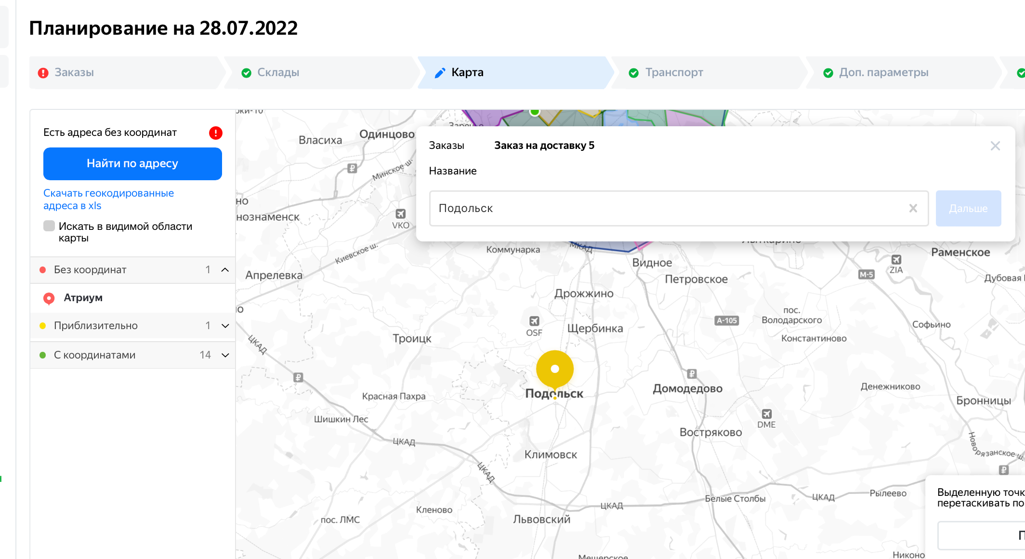This screenshot has width=1025, height=559.
Task: Click the Коммунарка label on the map
Action: (x=513, y=250)
